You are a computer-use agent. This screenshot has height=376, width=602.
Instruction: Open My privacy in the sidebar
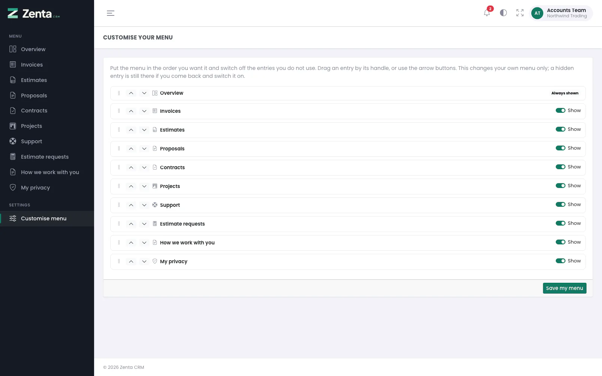[x=47, y=188]
